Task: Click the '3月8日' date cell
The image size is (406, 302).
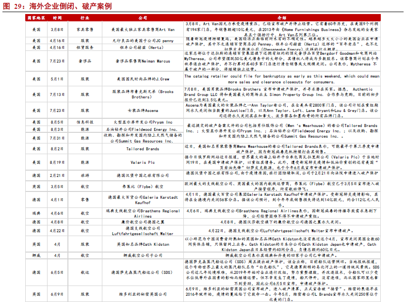Action: [57, 30]
